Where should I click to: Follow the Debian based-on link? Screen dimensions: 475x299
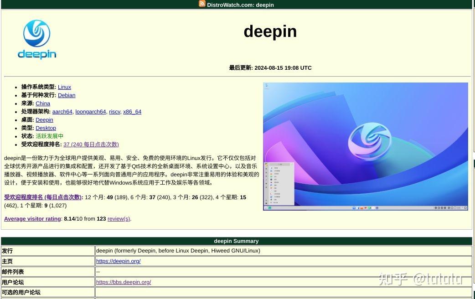(x=67, y=95)
